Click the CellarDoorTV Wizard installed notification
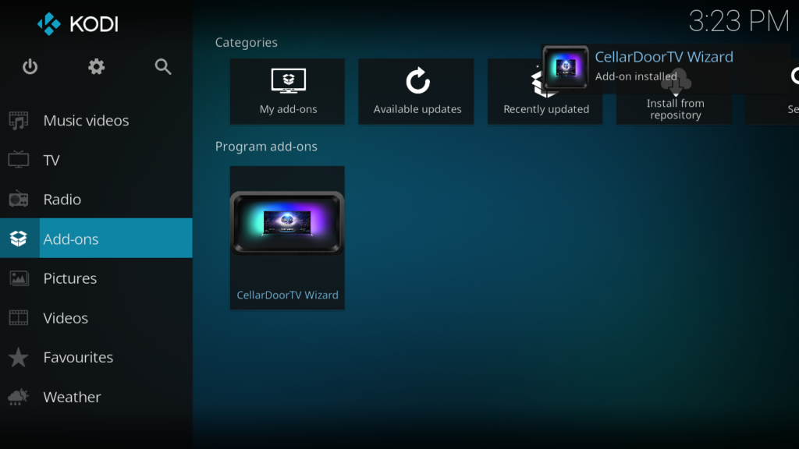The height and width of the screenshot is (449, 799). (x=663, y=66)
